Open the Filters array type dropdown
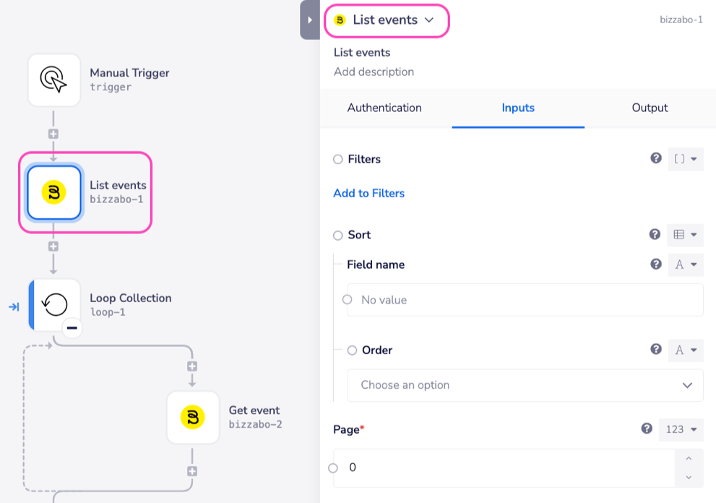Viewport: 716px width, 503px height. click(685, 159)
